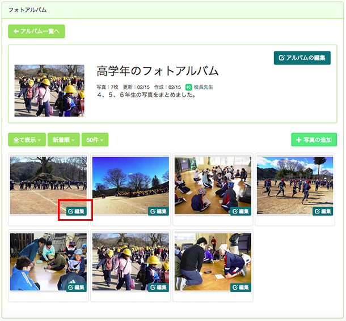This screenshot has height=321, width=346.
Task: Expand the 全て表示 filter dropdown
Action: click(27, 140)
